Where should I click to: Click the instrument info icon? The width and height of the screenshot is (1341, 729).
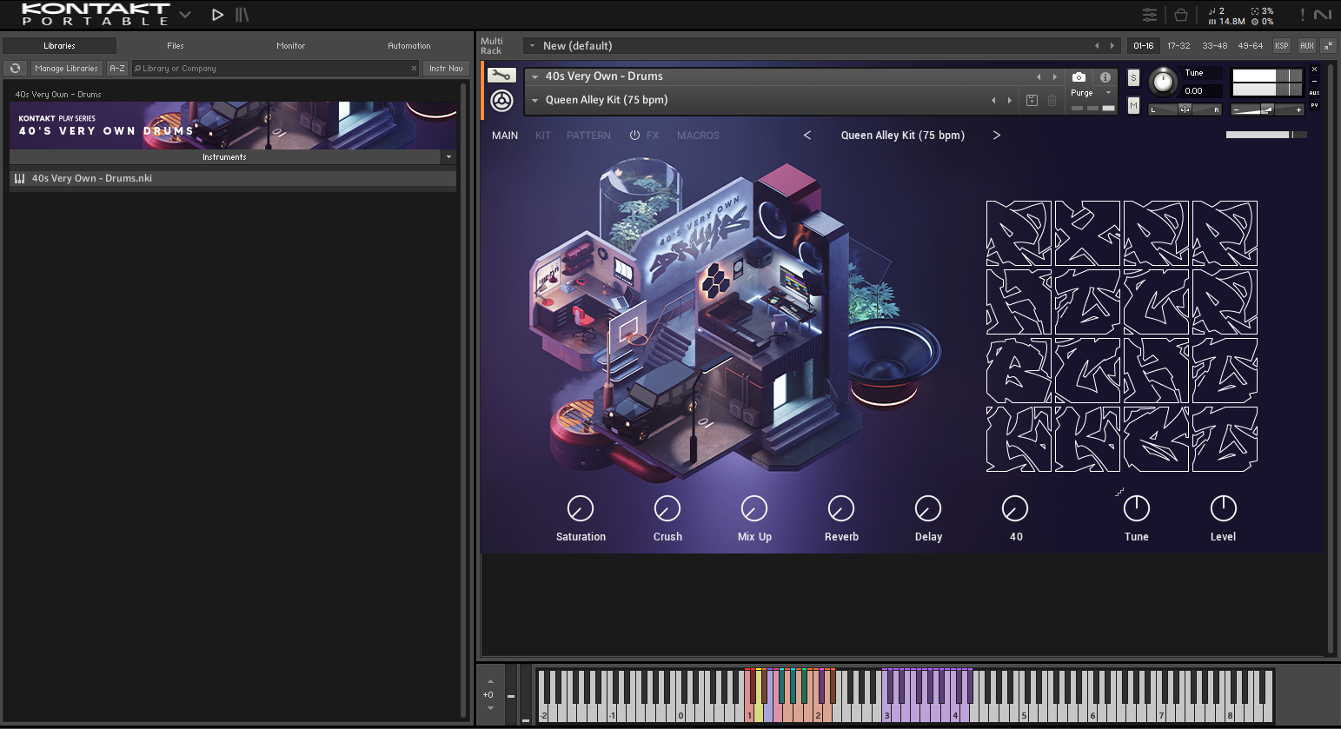tap(1105, 76)
